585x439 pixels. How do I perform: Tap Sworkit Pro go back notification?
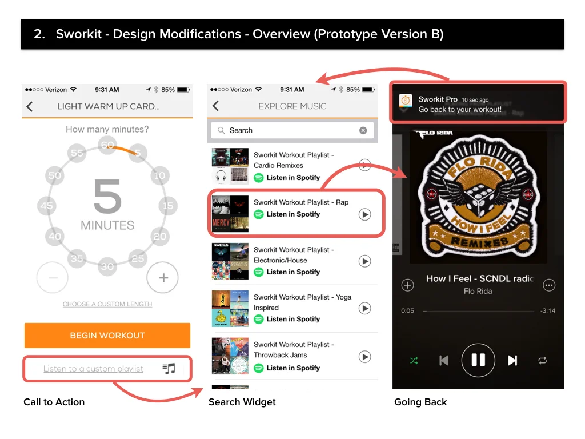(478, 102)
